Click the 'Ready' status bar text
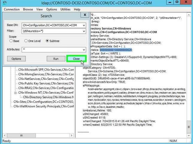 pyautogui.click(x=7, y=141)
